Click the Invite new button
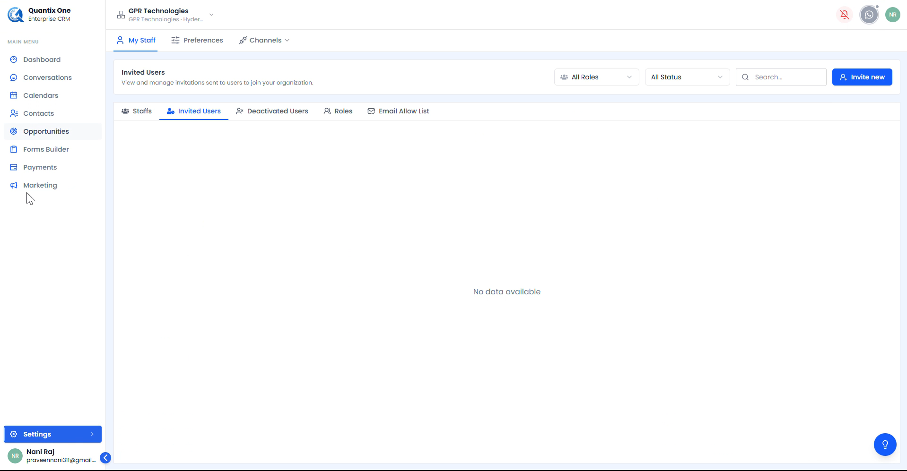Image resolution: width=907 pixels, height=471 pixels. (x=862, y=77)
